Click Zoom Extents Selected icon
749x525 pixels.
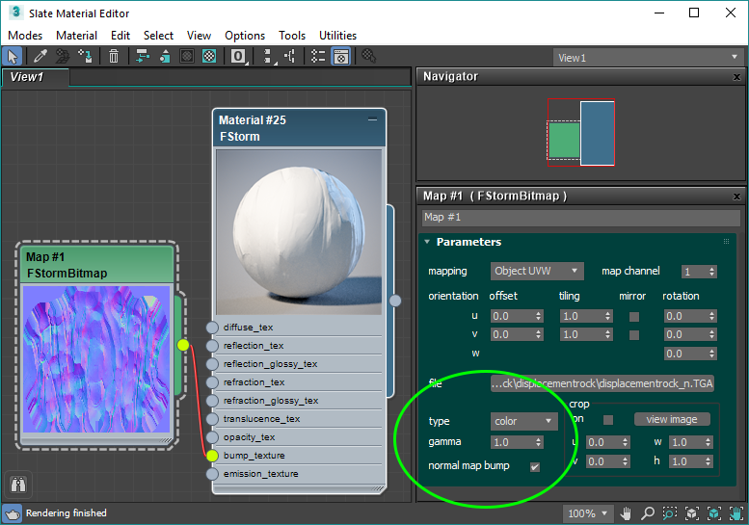(x=713, y=513)
